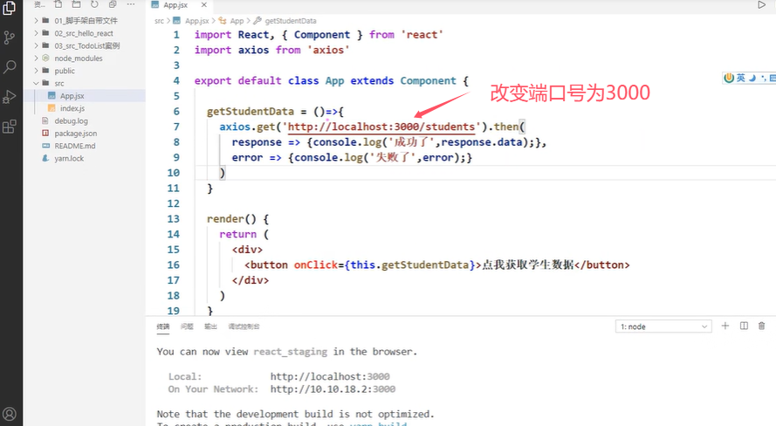Open the Extensions view

point(10,127)
